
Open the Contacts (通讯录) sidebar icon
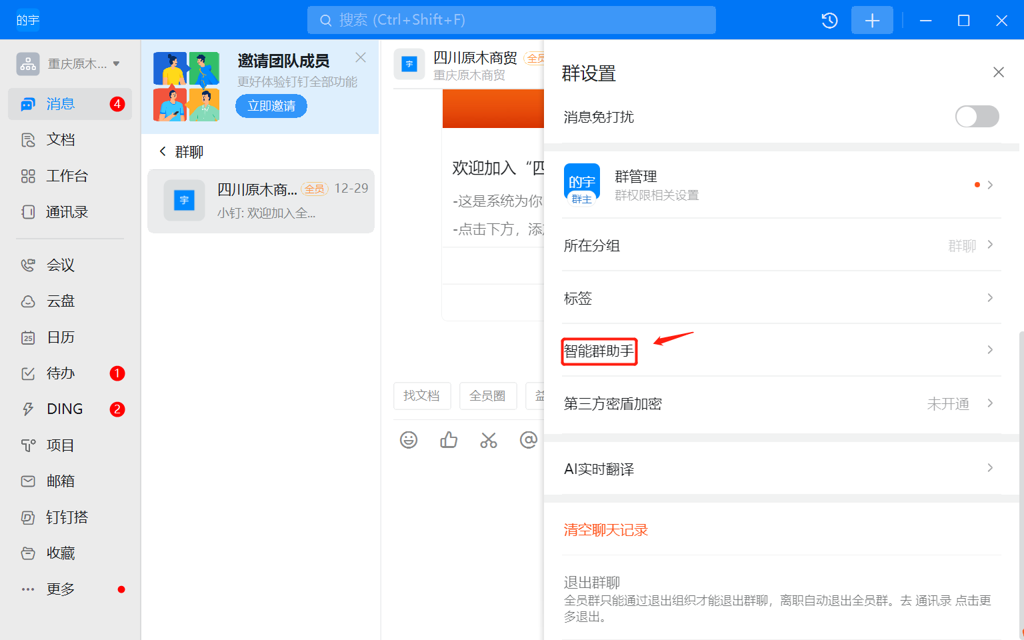coord(28,212)
